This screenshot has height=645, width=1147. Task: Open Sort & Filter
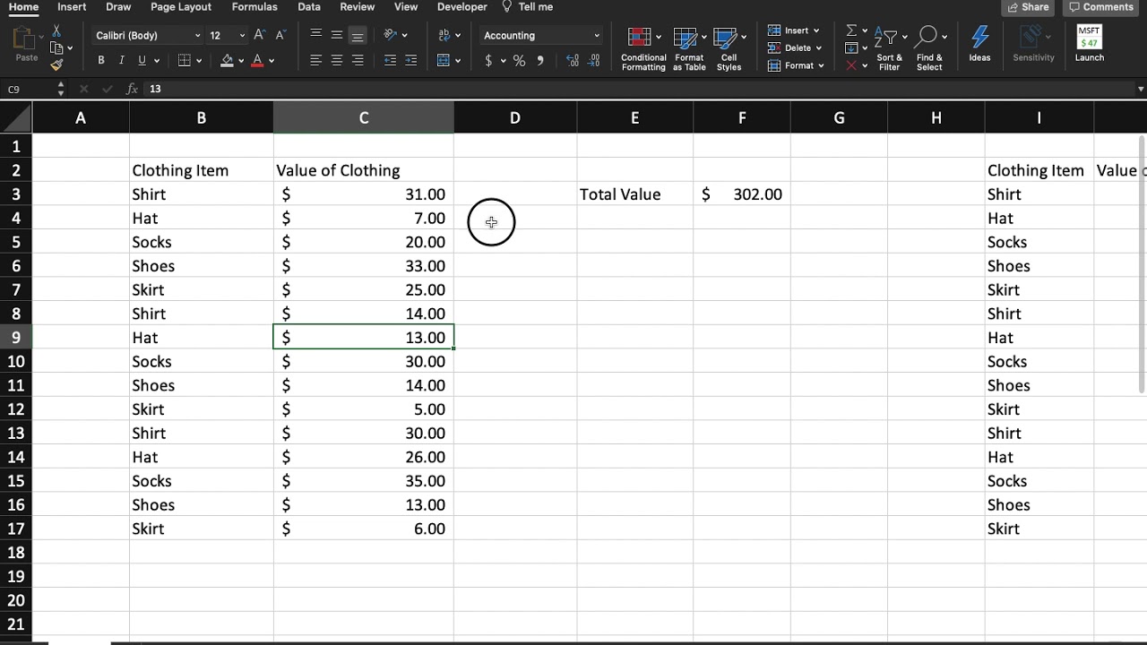(889, 48)
